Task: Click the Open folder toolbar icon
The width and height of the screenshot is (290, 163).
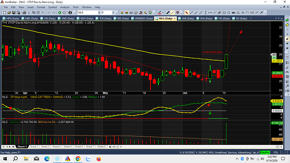Action: (9, 13)
